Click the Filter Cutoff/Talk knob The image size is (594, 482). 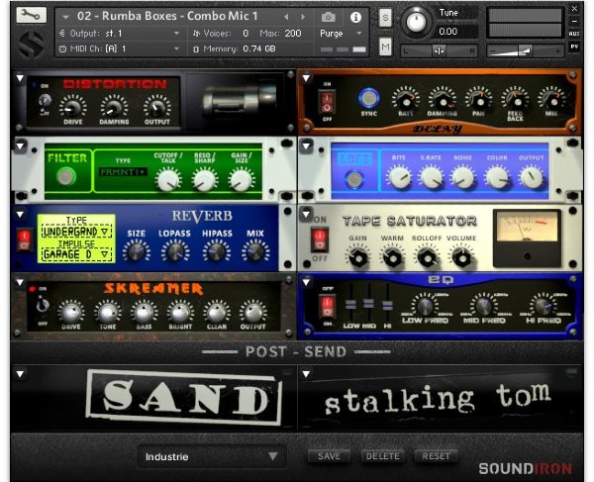[168, 180]
